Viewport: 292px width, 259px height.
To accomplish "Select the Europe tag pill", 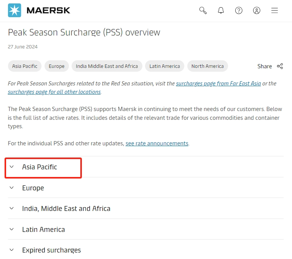I will coord(57,66).
